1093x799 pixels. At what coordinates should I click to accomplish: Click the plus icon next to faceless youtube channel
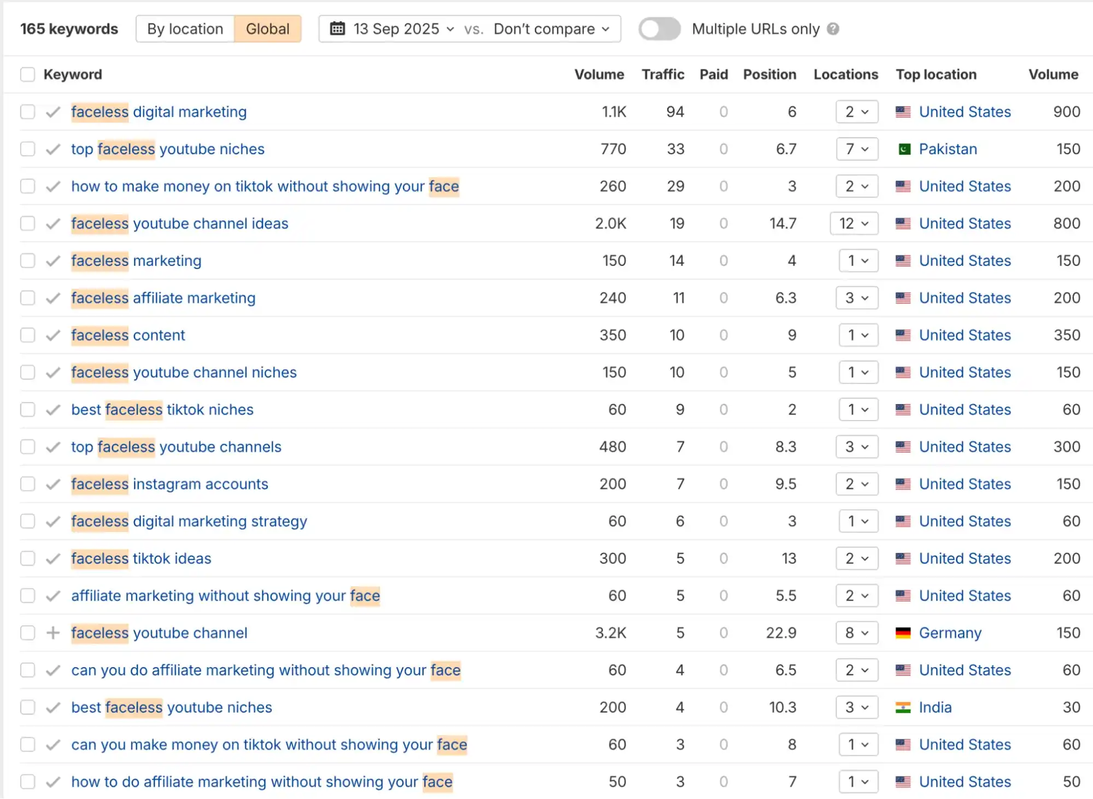pos(52,633)
